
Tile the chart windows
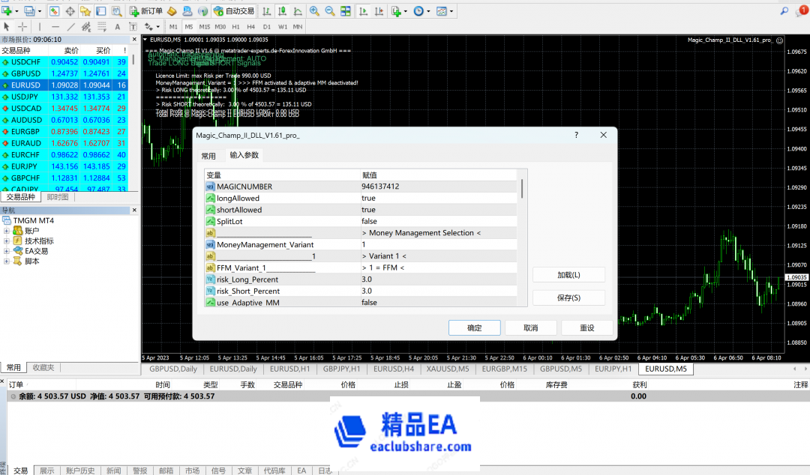pyautogui.click(x=345, y=11)
